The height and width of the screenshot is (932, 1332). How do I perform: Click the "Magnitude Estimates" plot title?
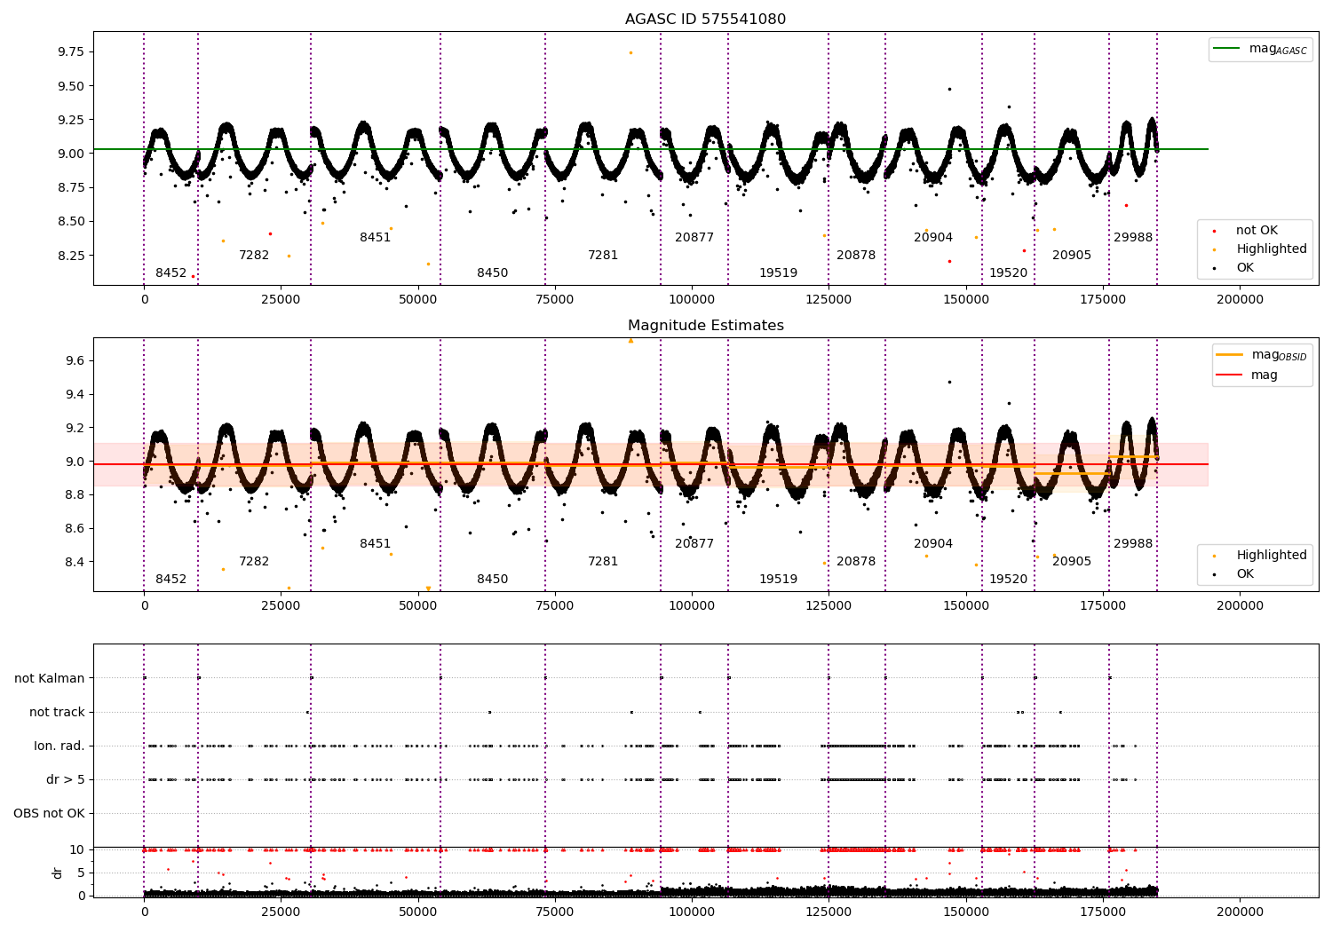pos(705,326)
